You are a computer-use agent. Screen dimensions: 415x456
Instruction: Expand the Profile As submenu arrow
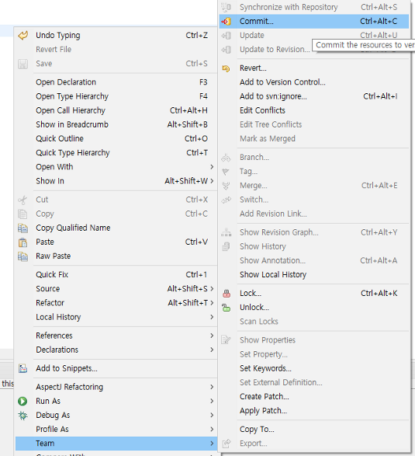[212, 430]
